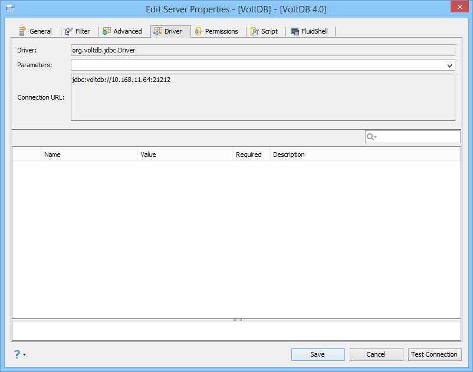The width and height of the screenshot is (473, 372).
Task: Close the Edit Server Properties dialog
Action: tap(459, 6)
